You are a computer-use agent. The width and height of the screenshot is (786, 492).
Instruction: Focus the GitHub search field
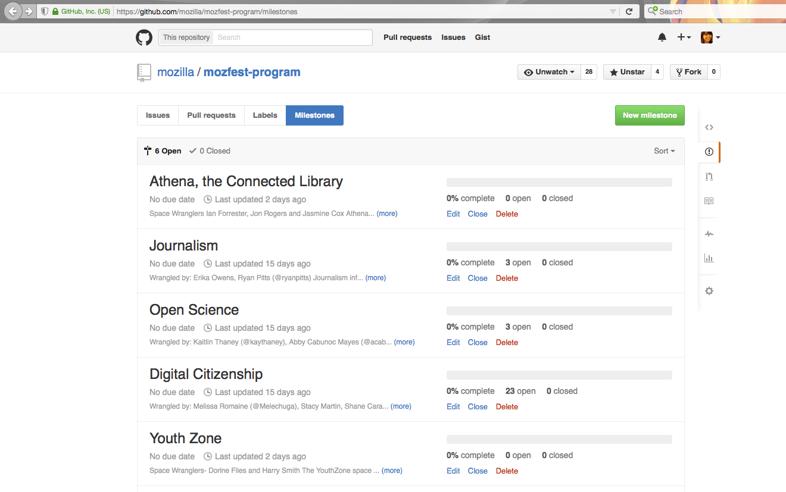click(x=292, y=37)
